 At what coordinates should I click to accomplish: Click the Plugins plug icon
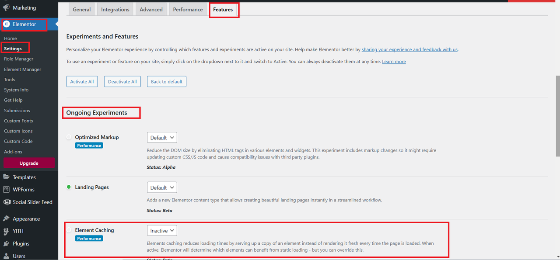[7, 243]
